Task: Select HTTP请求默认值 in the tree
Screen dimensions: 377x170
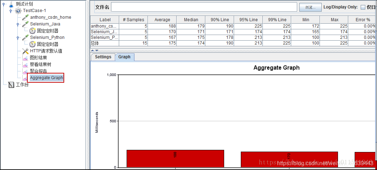Action: point(46,51)
